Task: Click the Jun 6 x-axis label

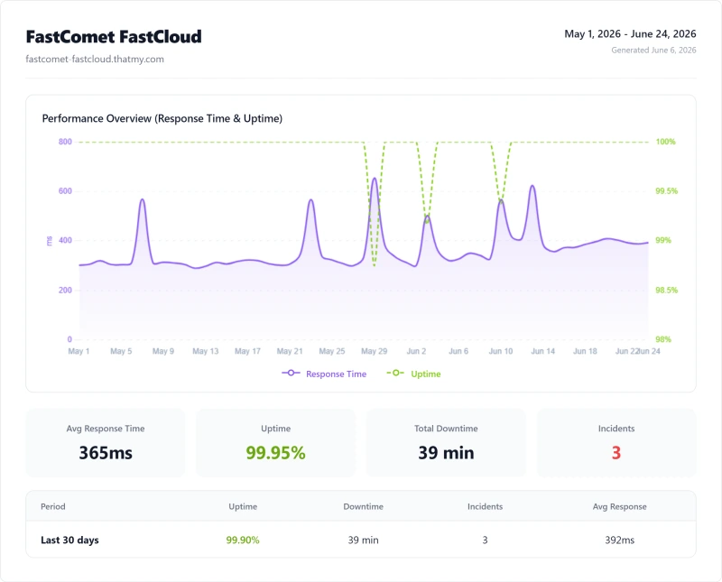Action: pos(458,351)
